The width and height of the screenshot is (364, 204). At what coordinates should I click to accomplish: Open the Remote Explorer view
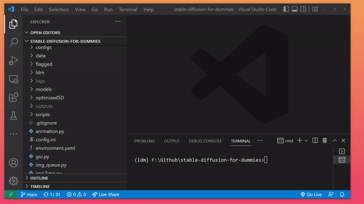pyautogui.click(x=13, y=79)
